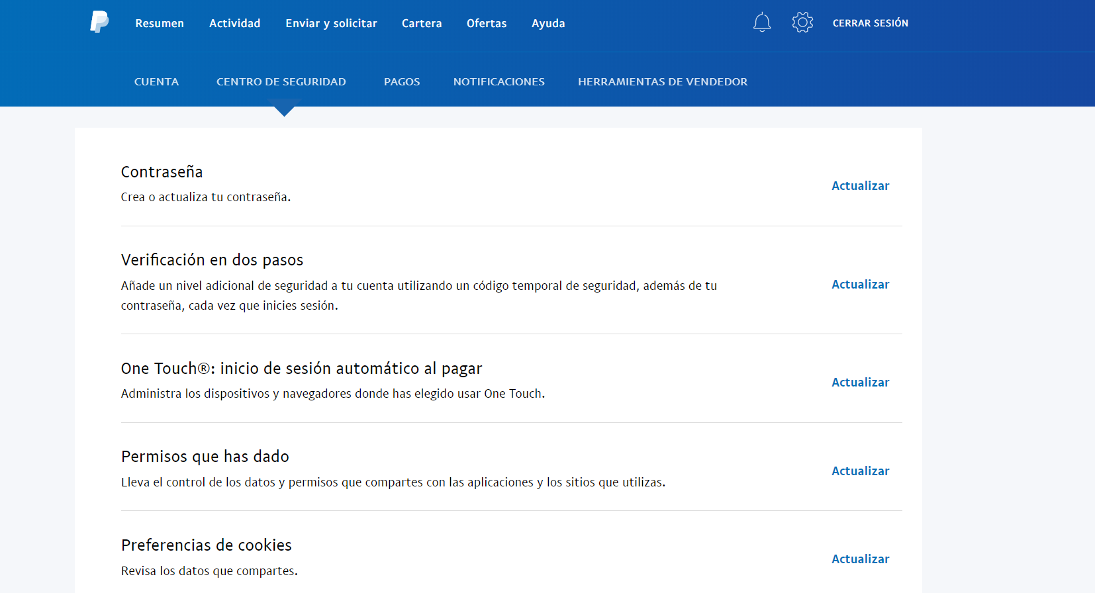This screenshot has height=593, width=1095.
Task: Open the Actividad menu item
Action: (x=234, y=23)
